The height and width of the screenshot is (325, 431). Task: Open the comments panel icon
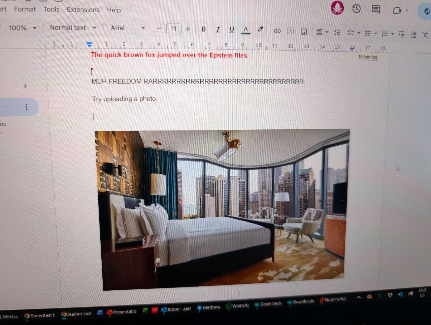click(x=376, y=9)
